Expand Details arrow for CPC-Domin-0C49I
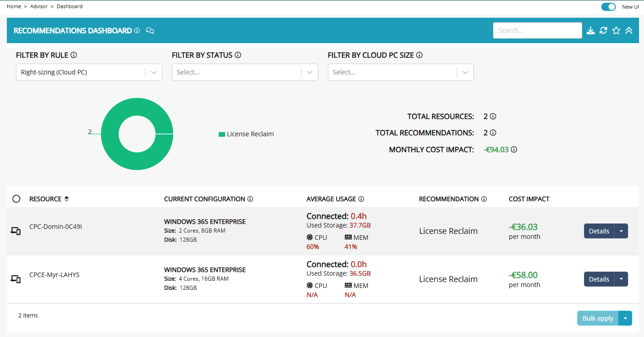This screenshot has height=337, width=644. [x=621, y=231]
